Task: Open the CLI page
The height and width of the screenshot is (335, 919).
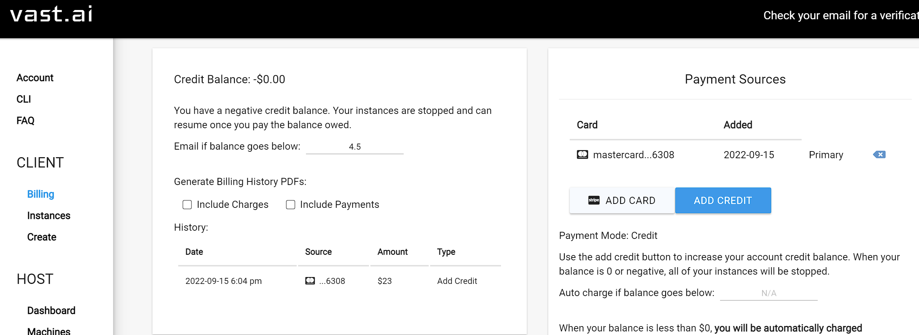Action: pyautogui.click(x=24, y=99)
